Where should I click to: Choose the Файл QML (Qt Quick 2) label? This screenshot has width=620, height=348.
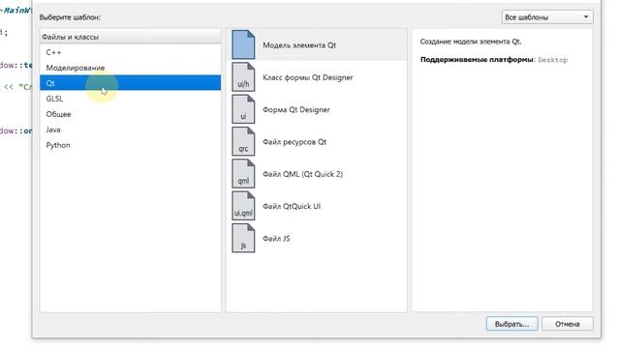click(x=302, y=174)
